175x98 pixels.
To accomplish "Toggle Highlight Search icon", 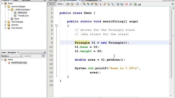I will coord(96,4).
